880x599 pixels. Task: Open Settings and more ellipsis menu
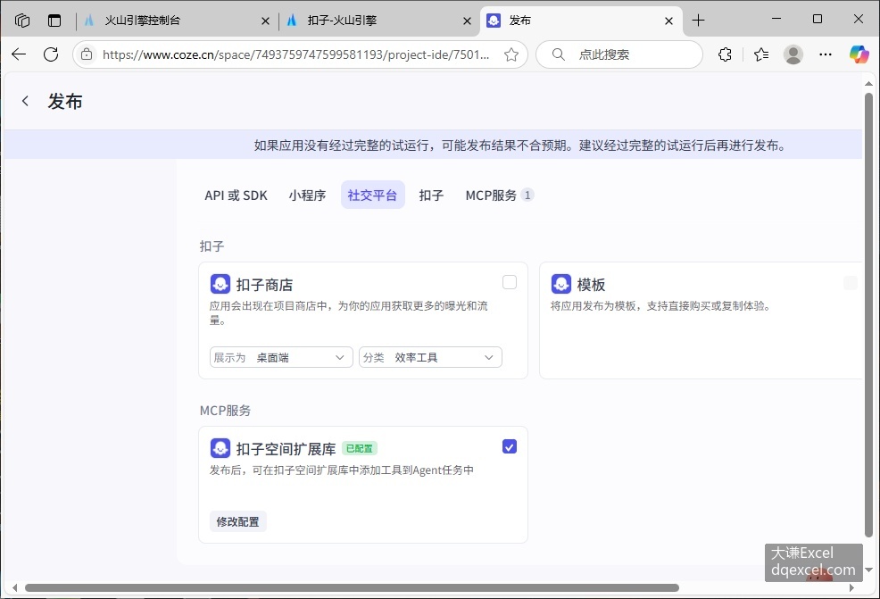[x=826, y=54]
